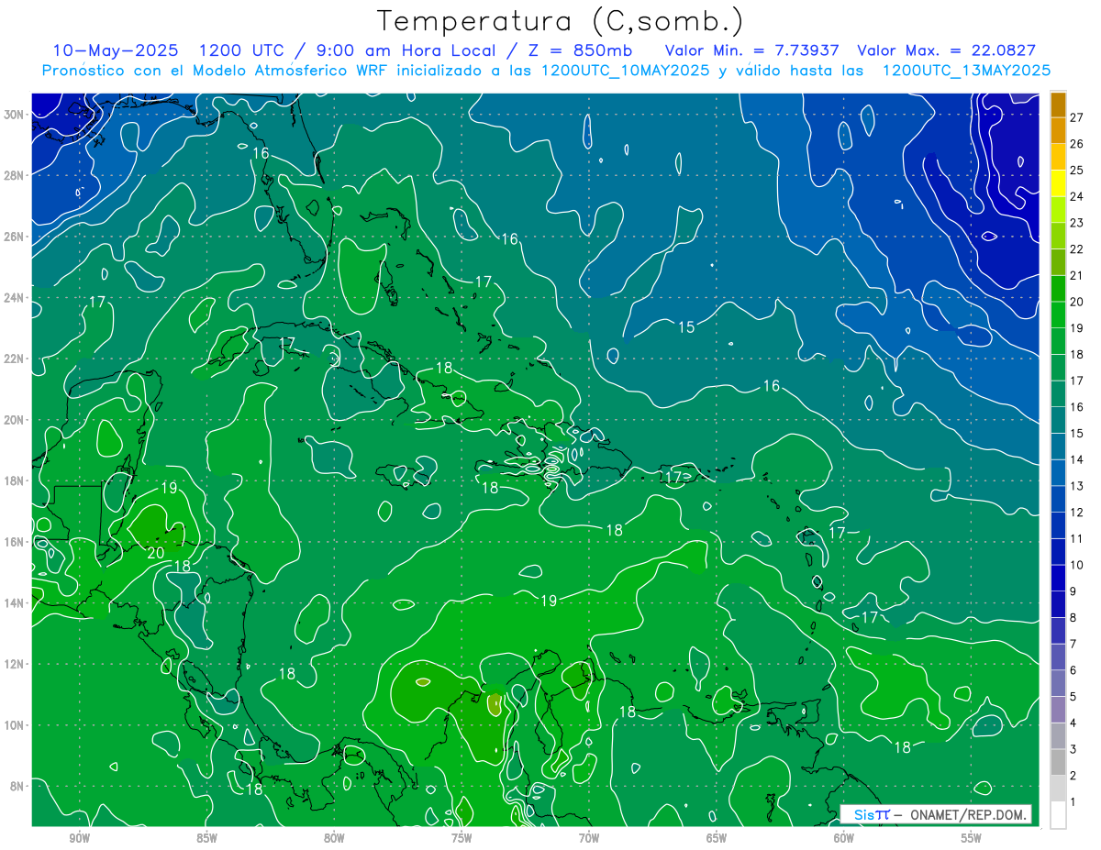Screen dimensions: 1101x850
Task: Click the '90W' longitude axis label
Action: (x=80, y=838)
